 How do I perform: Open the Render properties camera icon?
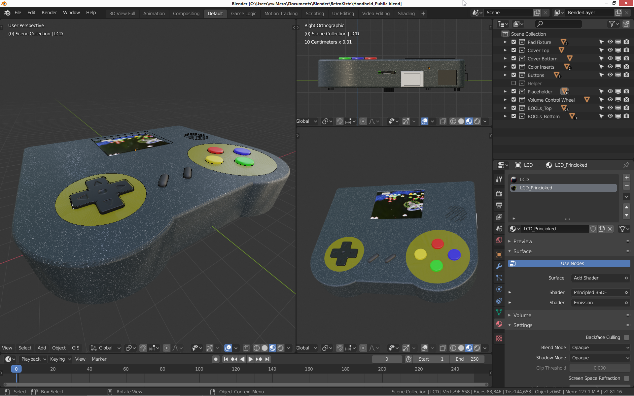pyautogui.click(x=499, y=194)
